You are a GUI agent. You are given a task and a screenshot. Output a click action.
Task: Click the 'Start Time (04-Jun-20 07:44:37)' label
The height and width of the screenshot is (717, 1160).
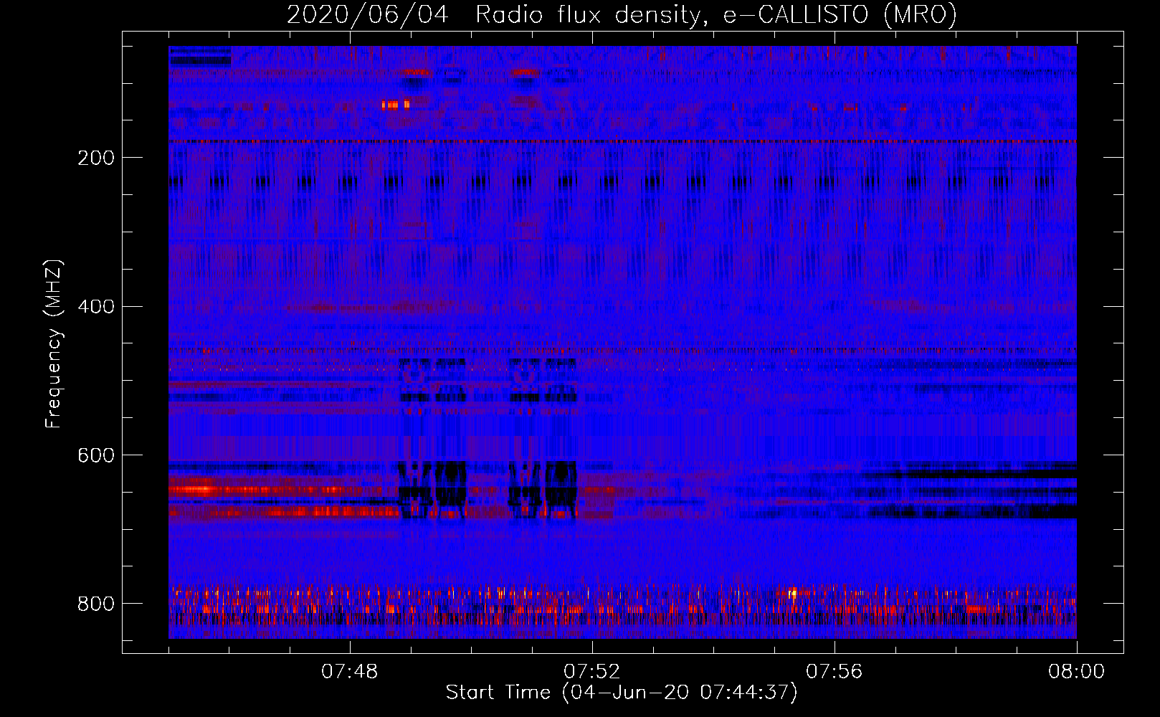(x=622, y=693)
